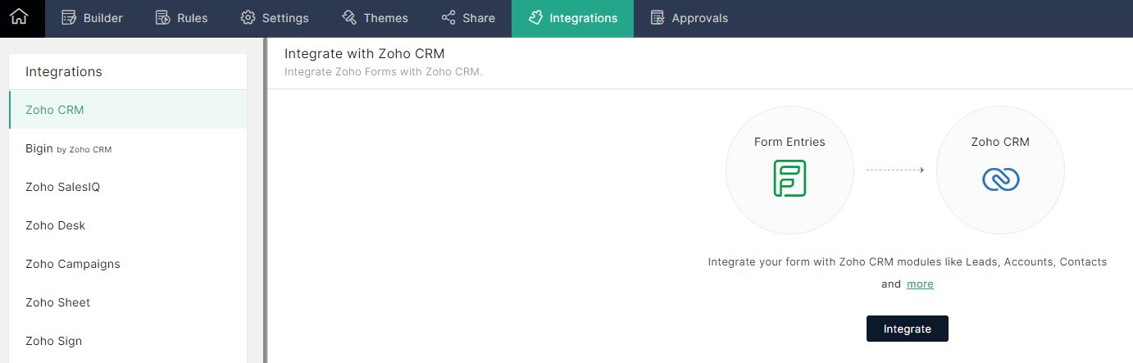The width and height of the screenshot is (1133, 363).
Task: Click the 'Integrate with Zoho CRM' heading
Action: pos(364,53)
